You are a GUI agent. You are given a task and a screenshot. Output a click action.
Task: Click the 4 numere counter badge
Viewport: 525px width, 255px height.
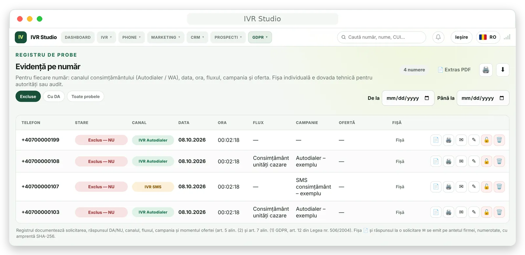(414, 70)
